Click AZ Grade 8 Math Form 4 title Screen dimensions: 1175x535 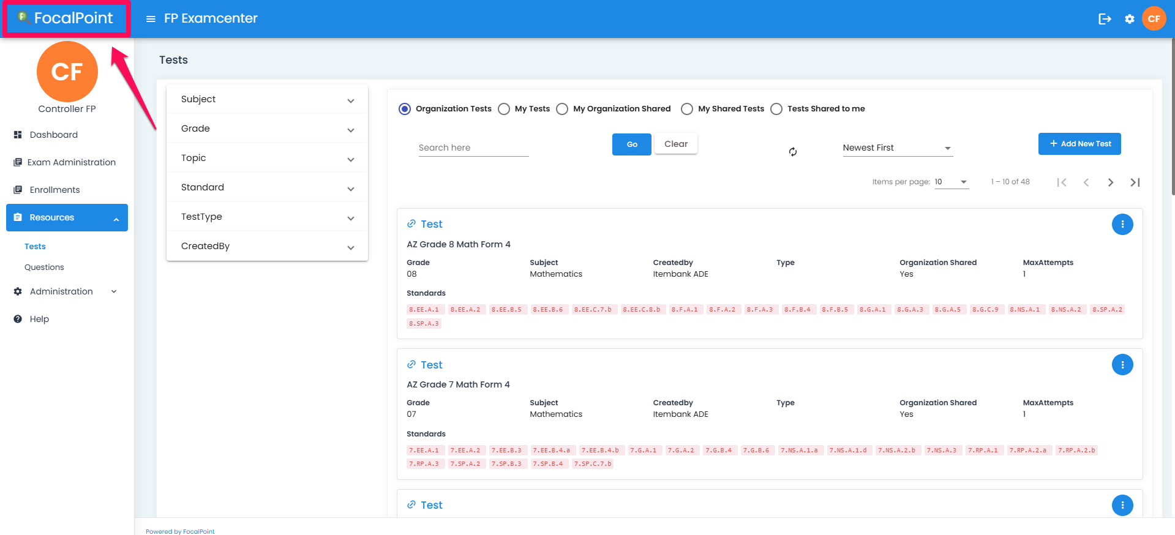459,244
